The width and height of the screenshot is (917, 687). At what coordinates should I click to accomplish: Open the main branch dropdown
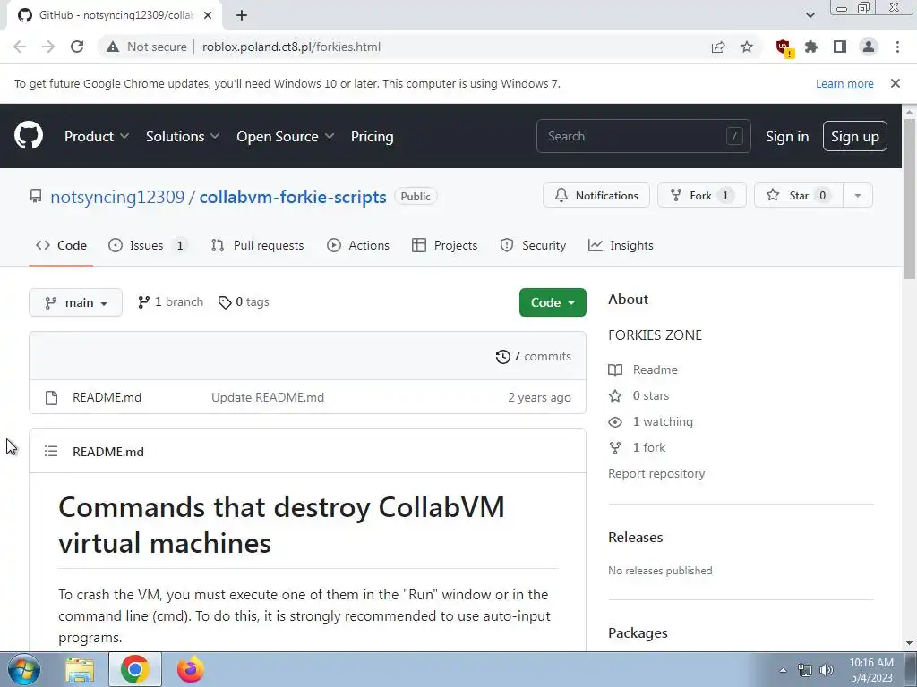[x=75, y=302]
